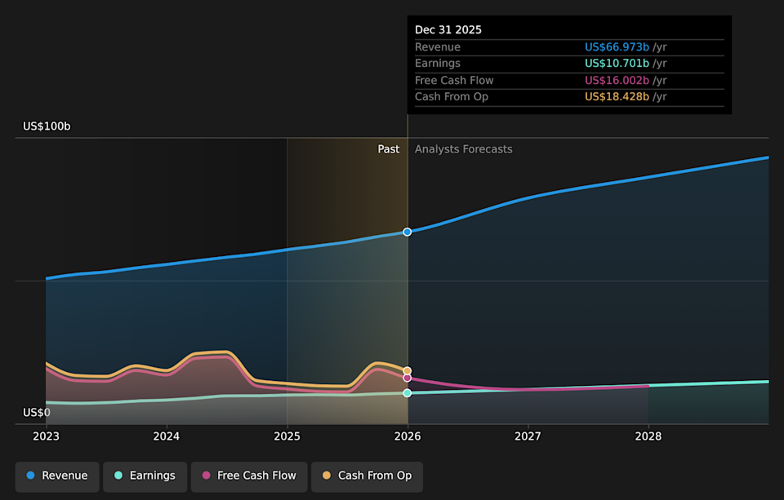Click the blue Revenue data point marker
The width and height of the screenshot is (784, 500).
click(407, 232)
